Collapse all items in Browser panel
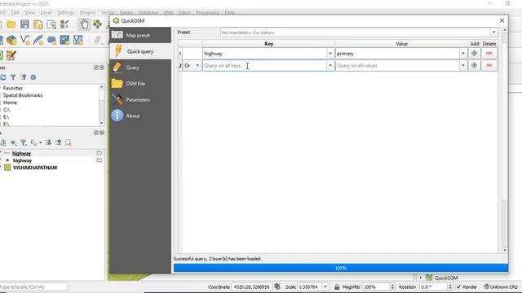Screen dimensions: 522x293 click(x=24, y=77)
